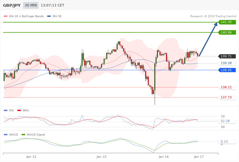Viewport: 239px width, 162px height.
Task: Click the Jan 16 date axis label
Action: point(164,157)
